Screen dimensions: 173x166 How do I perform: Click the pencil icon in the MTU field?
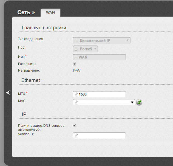tap(76, 94)
